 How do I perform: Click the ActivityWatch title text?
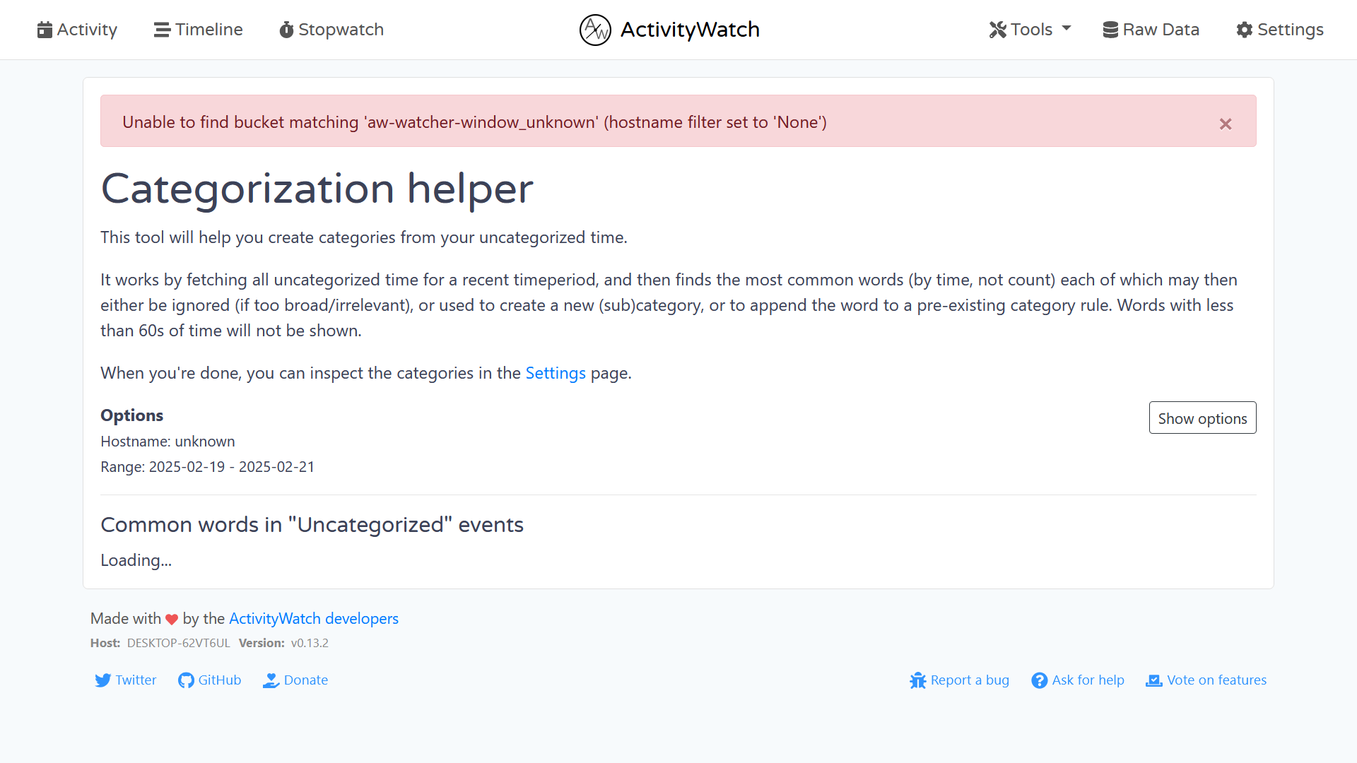point(690,30)
